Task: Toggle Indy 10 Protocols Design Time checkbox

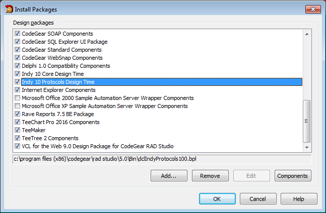Action: coord(18,82)
